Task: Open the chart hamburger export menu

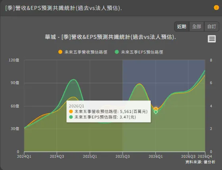Action: click(x=212, y=39)
